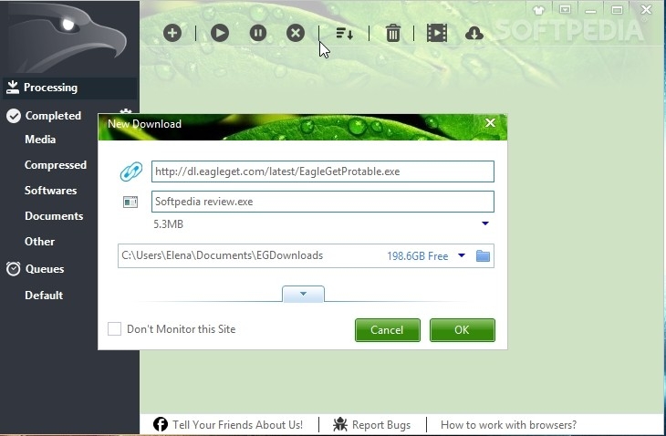Click the cancel X circle toolbar icon
Screen dimensions: 666x436
coord(296,33)
